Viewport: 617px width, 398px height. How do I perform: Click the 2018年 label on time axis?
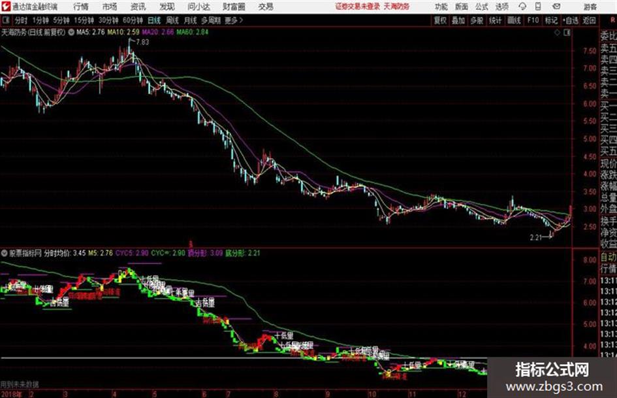11,394
